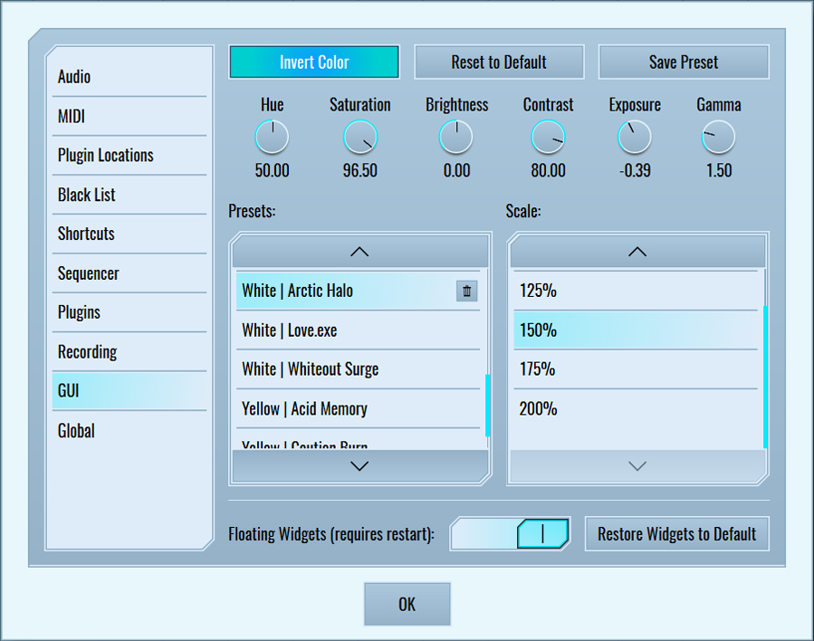This screenshot has height=641, width=814.
Task: Click Restore Widgets to Default
Action: coord(677,533)
